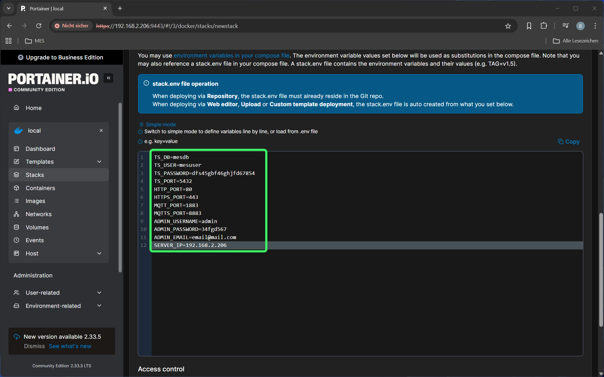Open the 'See what's new' link
This screenshot has height=377, width=604.
pos(70,346)
